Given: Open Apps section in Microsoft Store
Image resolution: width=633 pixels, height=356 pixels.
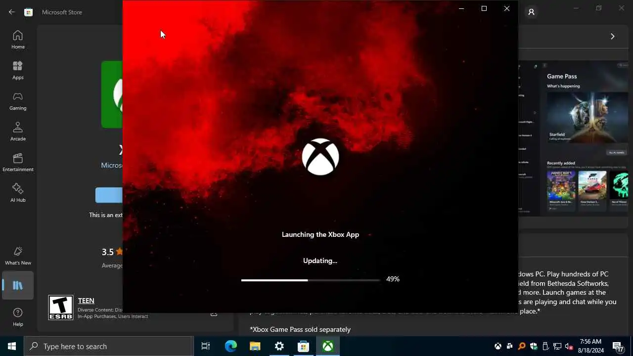Looking at the screenshot, I should [x=18, y=70].
